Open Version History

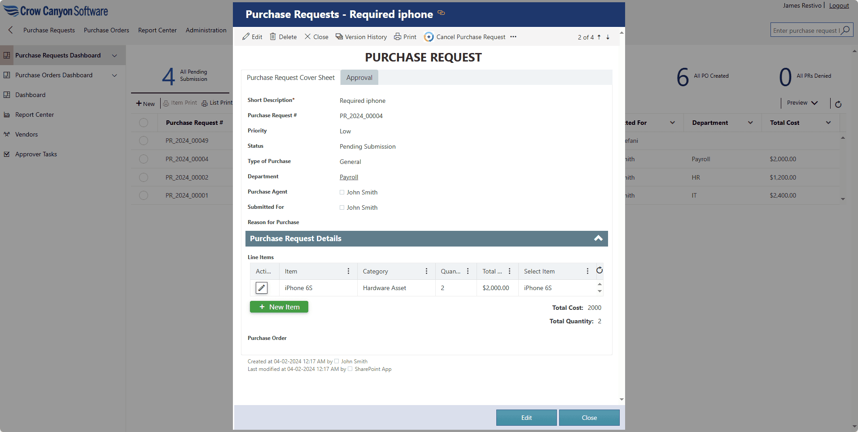click(x=361, y=37)
